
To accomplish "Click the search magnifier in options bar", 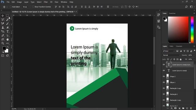I will (x=187, y=7).
